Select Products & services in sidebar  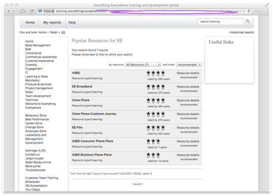coord(38,84)
